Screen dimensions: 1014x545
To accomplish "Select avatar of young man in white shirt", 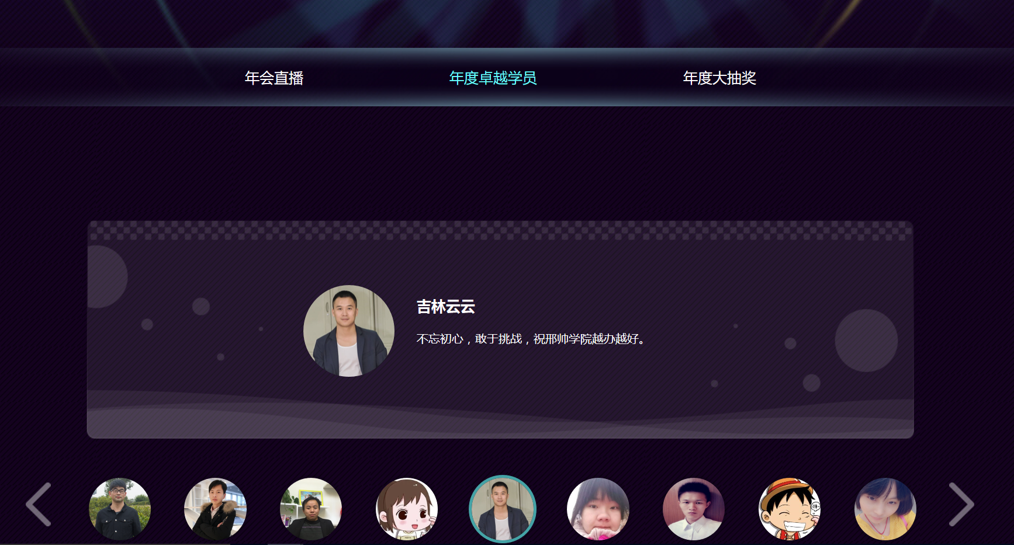I will pyautogui.click(x=694, y=509).
